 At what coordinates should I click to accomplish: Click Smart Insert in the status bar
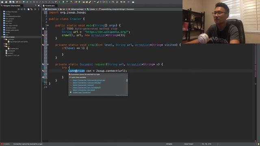[x=188, y=144]
